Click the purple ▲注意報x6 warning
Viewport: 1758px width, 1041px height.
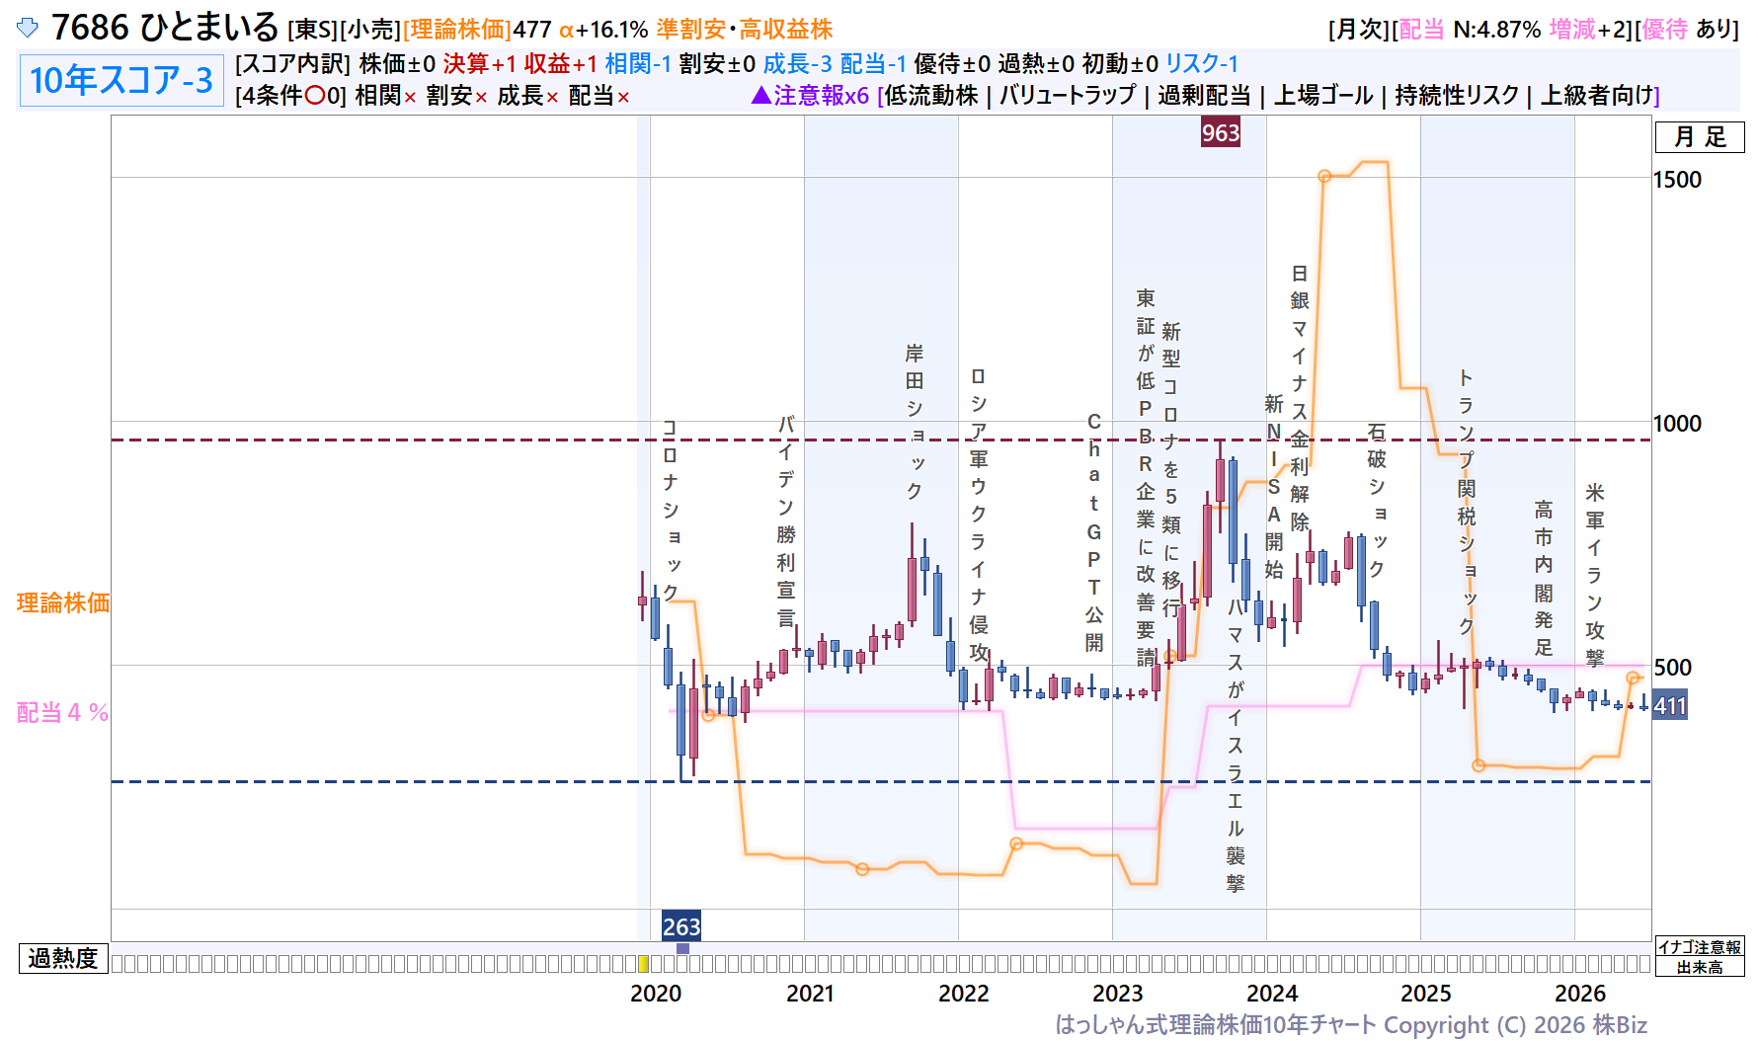[x=810, y=96]
